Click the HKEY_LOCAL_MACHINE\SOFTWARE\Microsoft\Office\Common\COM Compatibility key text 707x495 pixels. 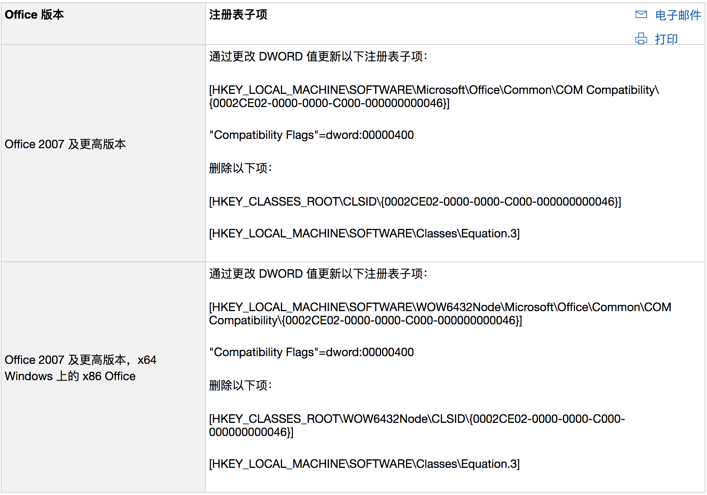point(434,97)
